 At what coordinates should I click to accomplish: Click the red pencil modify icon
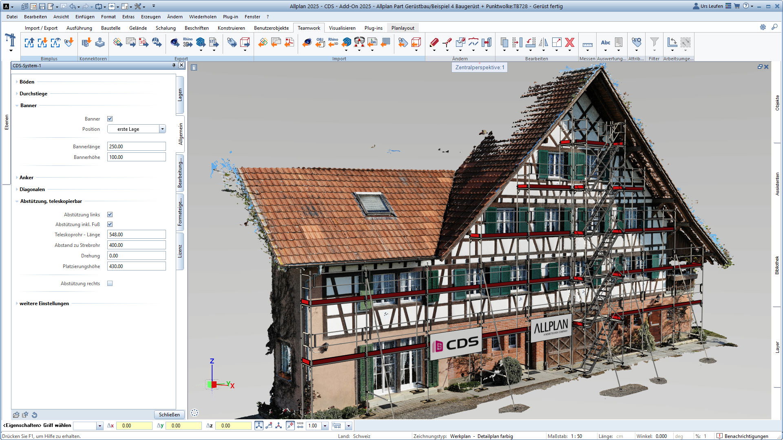pos(434,42)
